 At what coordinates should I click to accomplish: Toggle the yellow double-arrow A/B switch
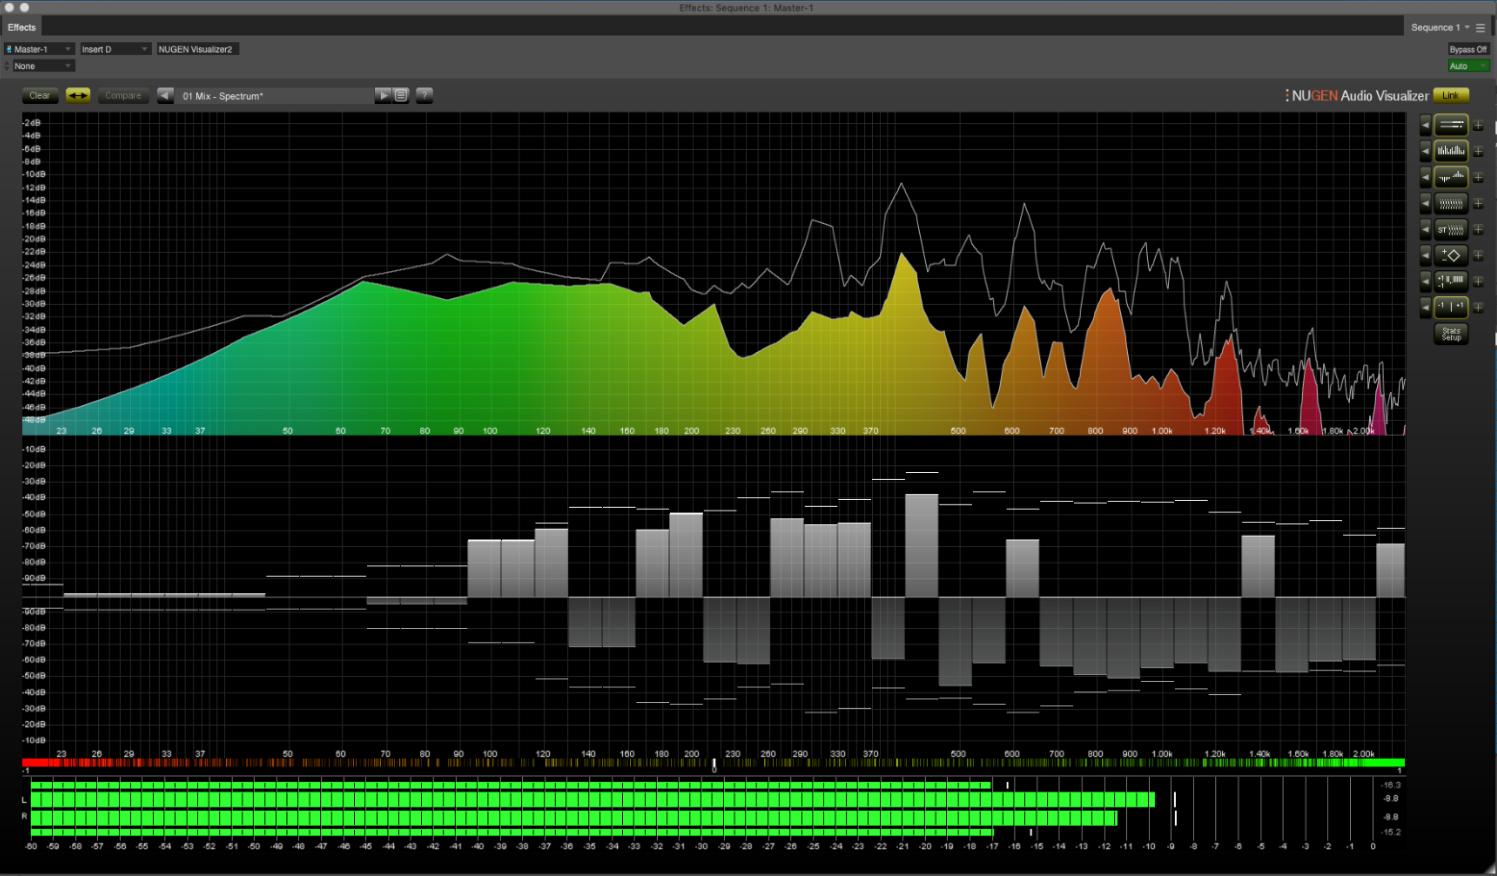point(78,95)
